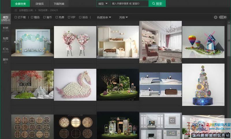Select the 全部分类 tab
This screenshot has height=139, width=231.
pos(21,4)
